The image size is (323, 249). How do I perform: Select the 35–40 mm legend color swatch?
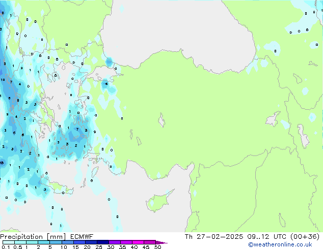(126, 242)
